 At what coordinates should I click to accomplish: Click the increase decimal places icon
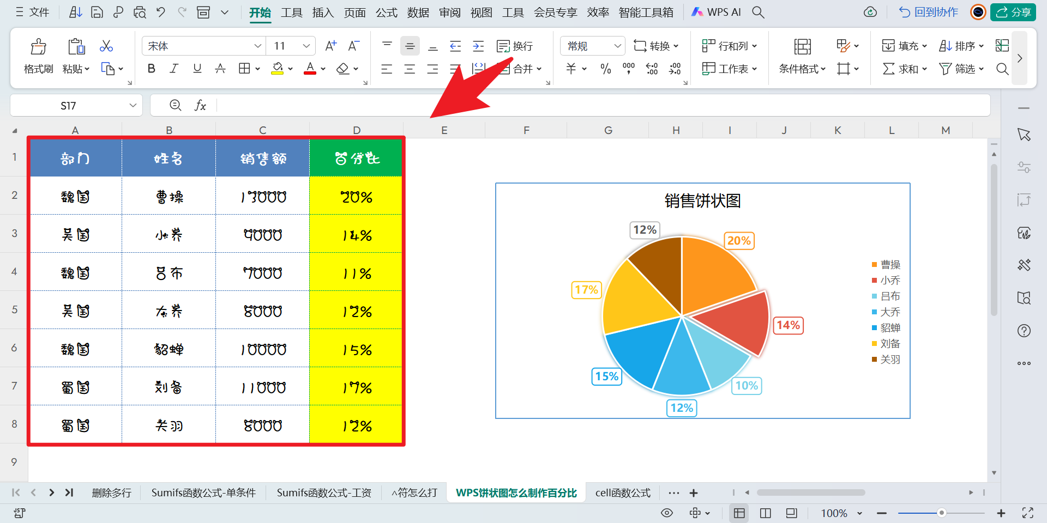tap(652, 69)
